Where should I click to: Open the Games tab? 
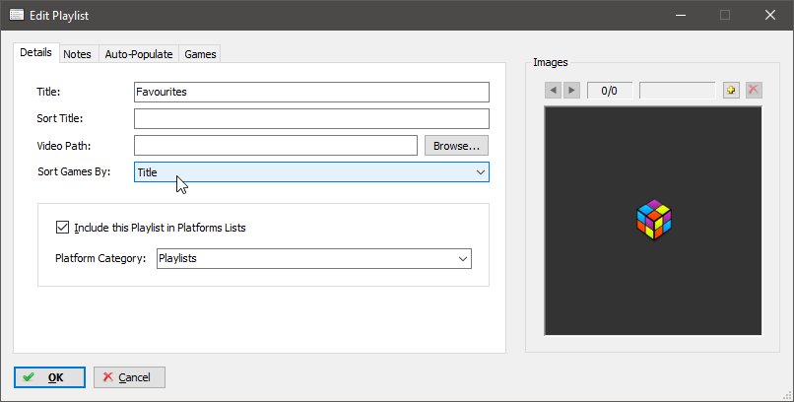tap(200, 54)
